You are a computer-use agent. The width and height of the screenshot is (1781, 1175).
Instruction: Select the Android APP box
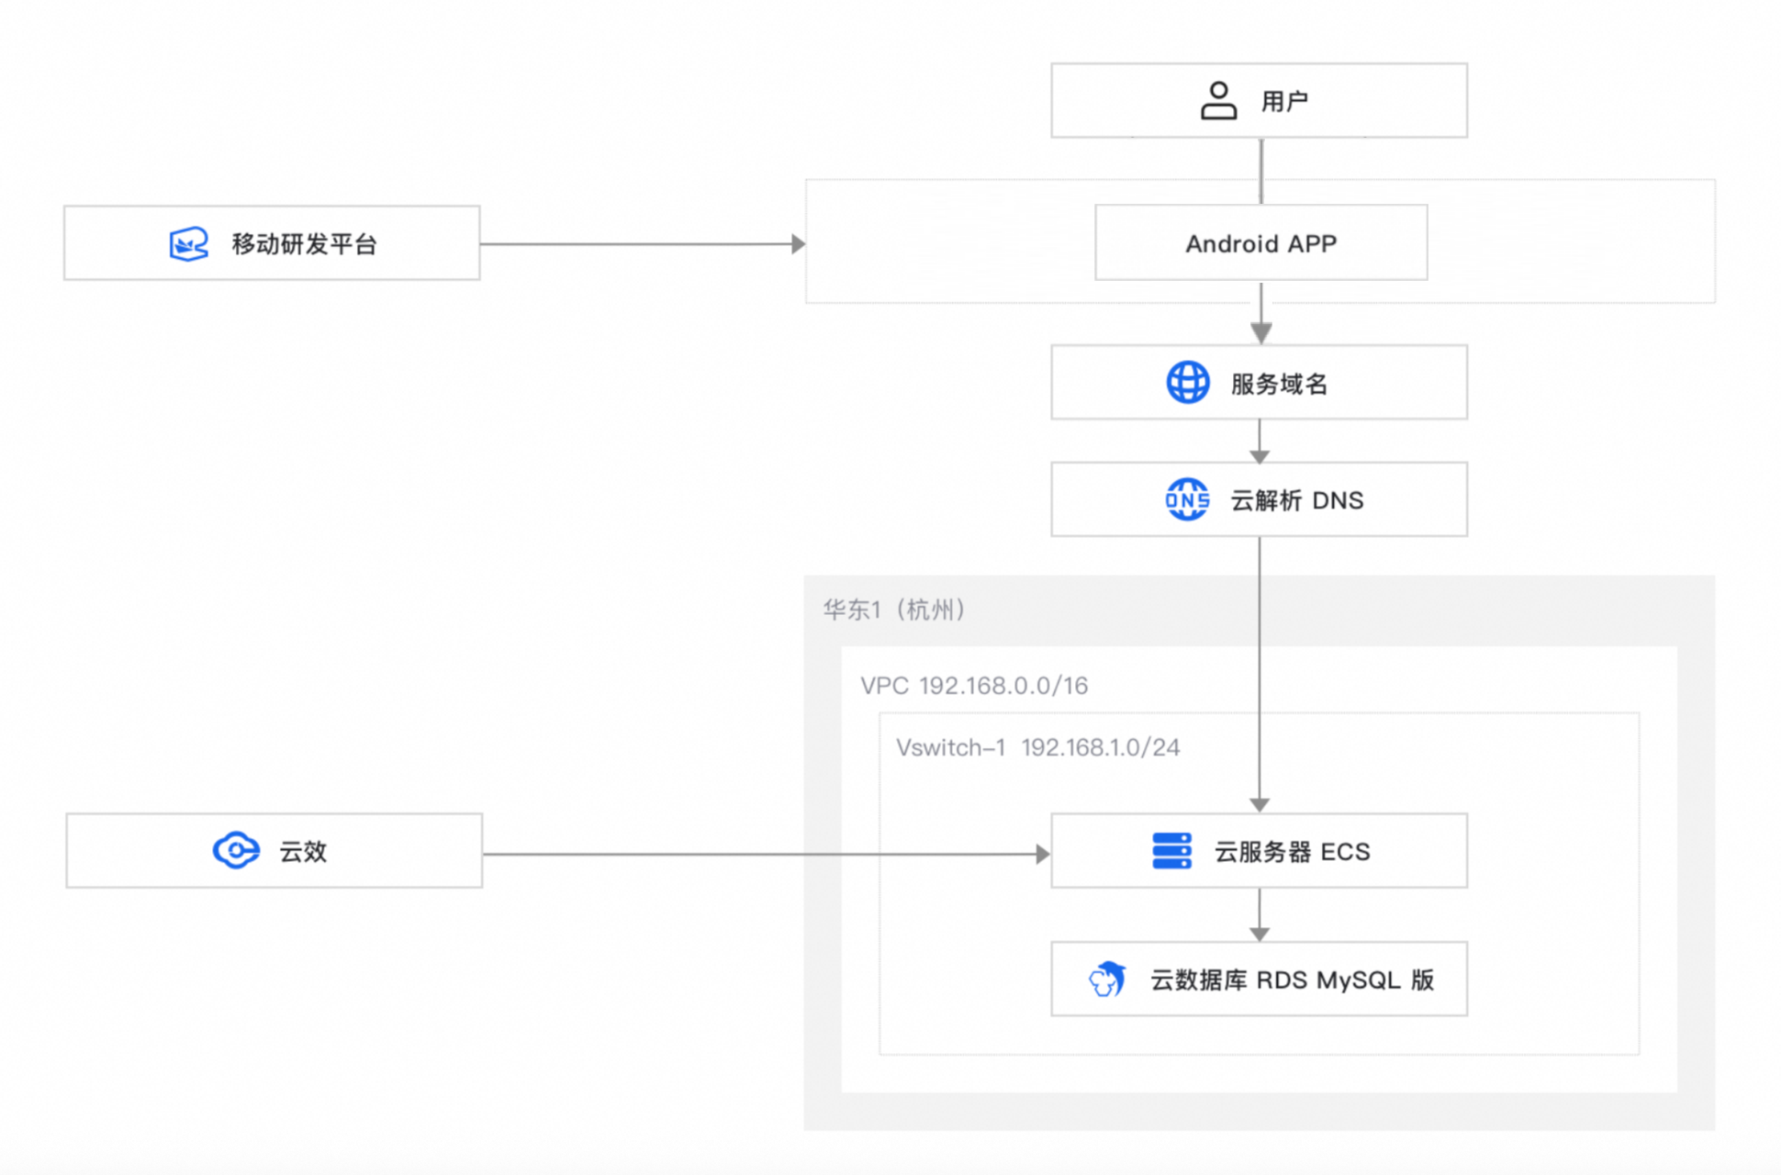pyautogui.click(x=1261, y=243)
